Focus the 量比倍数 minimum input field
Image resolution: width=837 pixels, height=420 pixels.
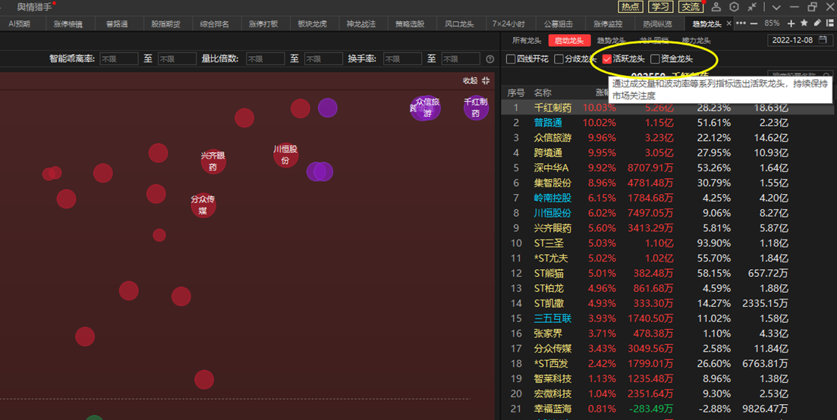pyautogui.click(x=266, y=58)
